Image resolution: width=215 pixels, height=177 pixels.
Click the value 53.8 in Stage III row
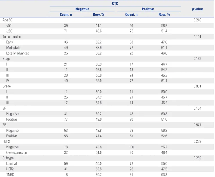coord(99,75)
